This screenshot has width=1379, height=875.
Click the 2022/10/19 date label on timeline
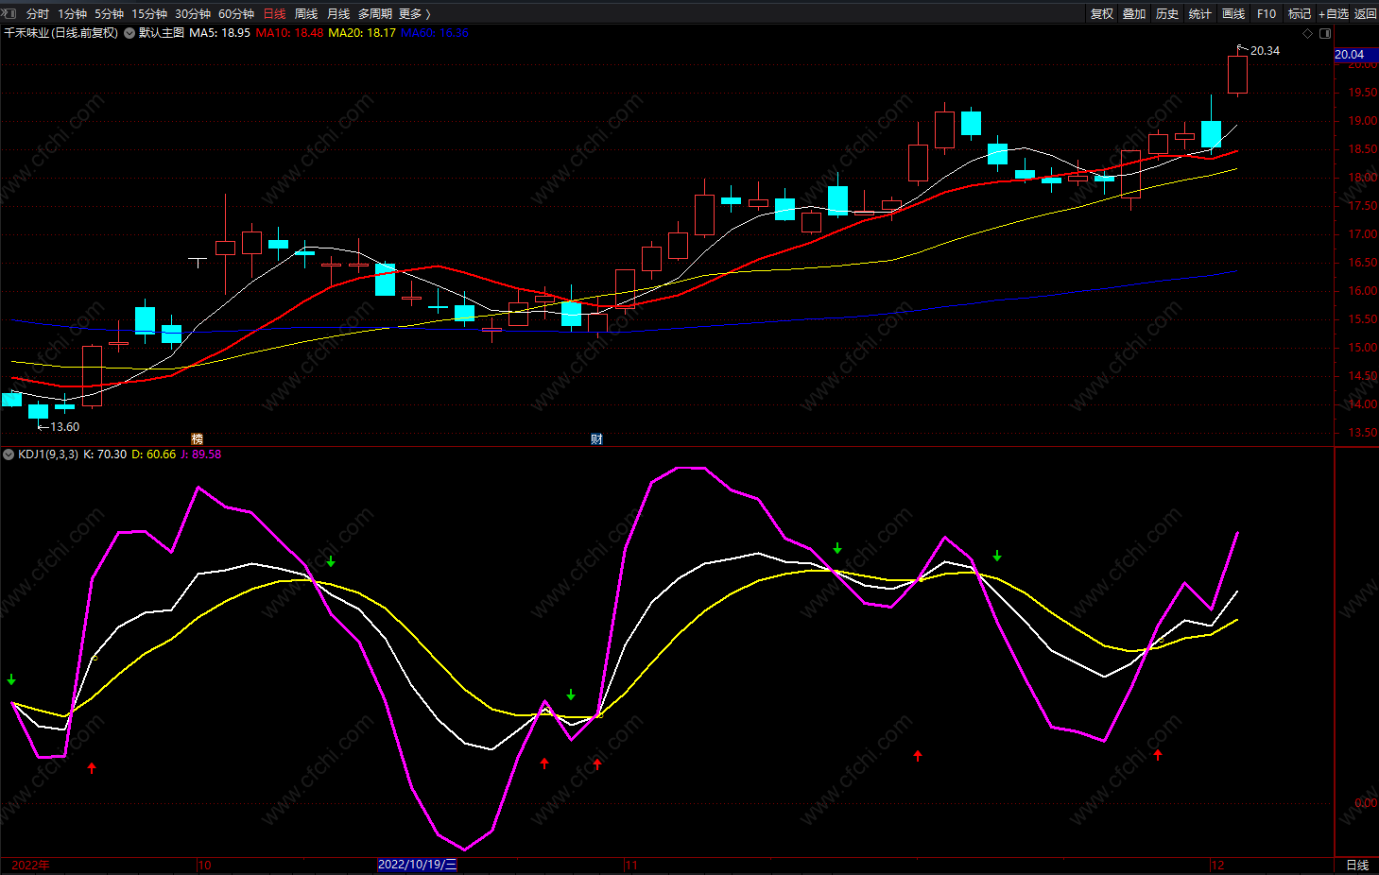(417, 865)
